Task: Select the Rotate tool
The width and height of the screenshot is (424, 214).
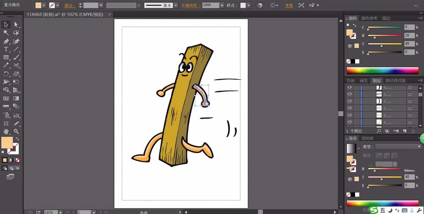Action: [6, 74]
